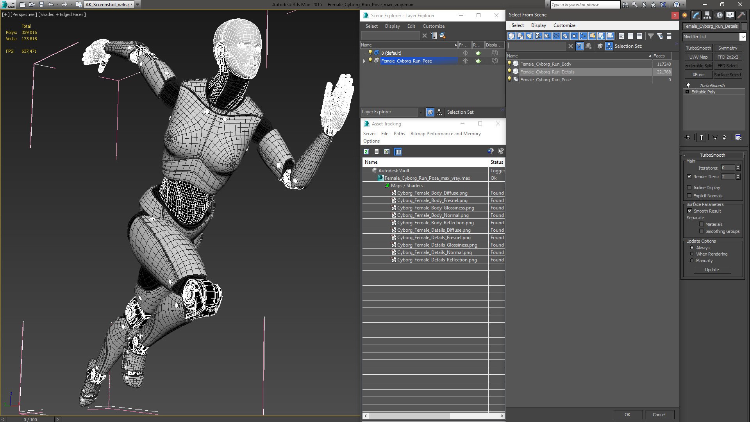Click the binoculars search icon

pyautogui.click(x=625, y=5)
